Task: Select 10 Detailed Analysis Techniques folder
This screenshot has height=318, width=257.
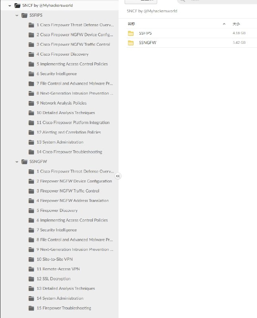Action: click(66, 113)
